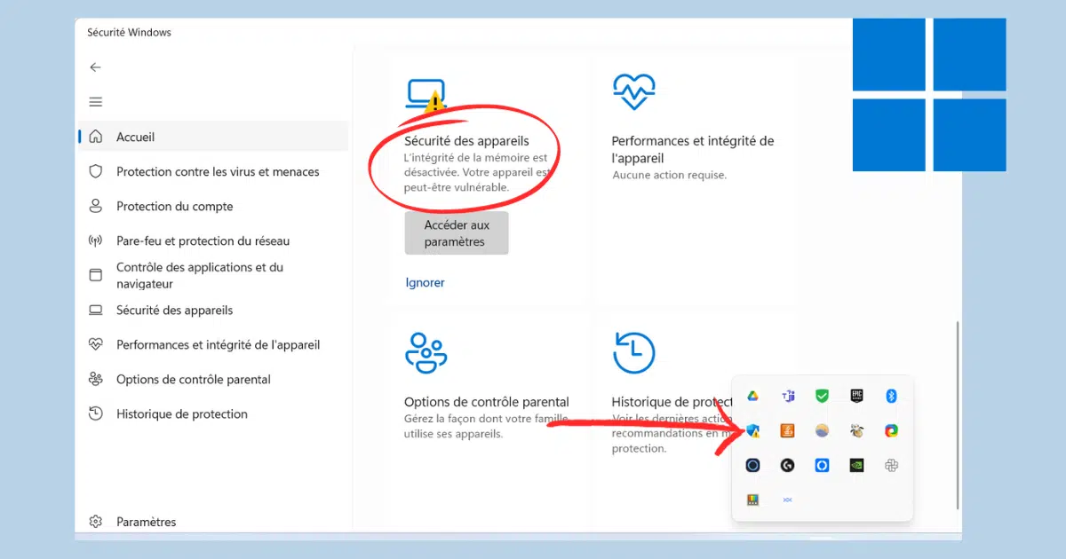Click the Options de contrôle parental family icon

click(x=426, y=352)
